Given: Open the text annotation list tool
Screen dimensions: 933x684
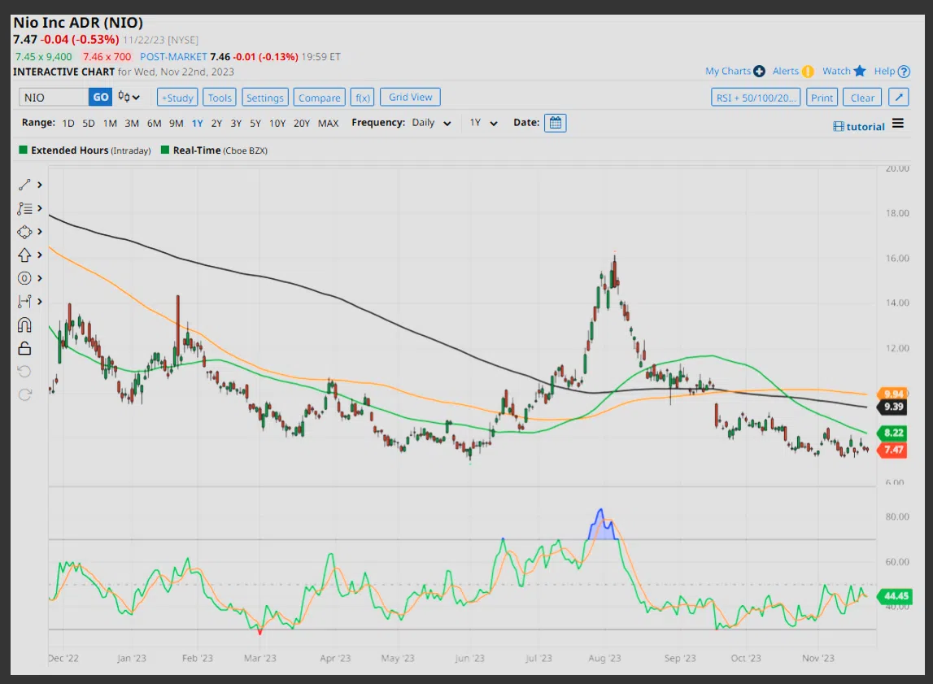Looking at the screenshot, I should click(x=24, y=209).
